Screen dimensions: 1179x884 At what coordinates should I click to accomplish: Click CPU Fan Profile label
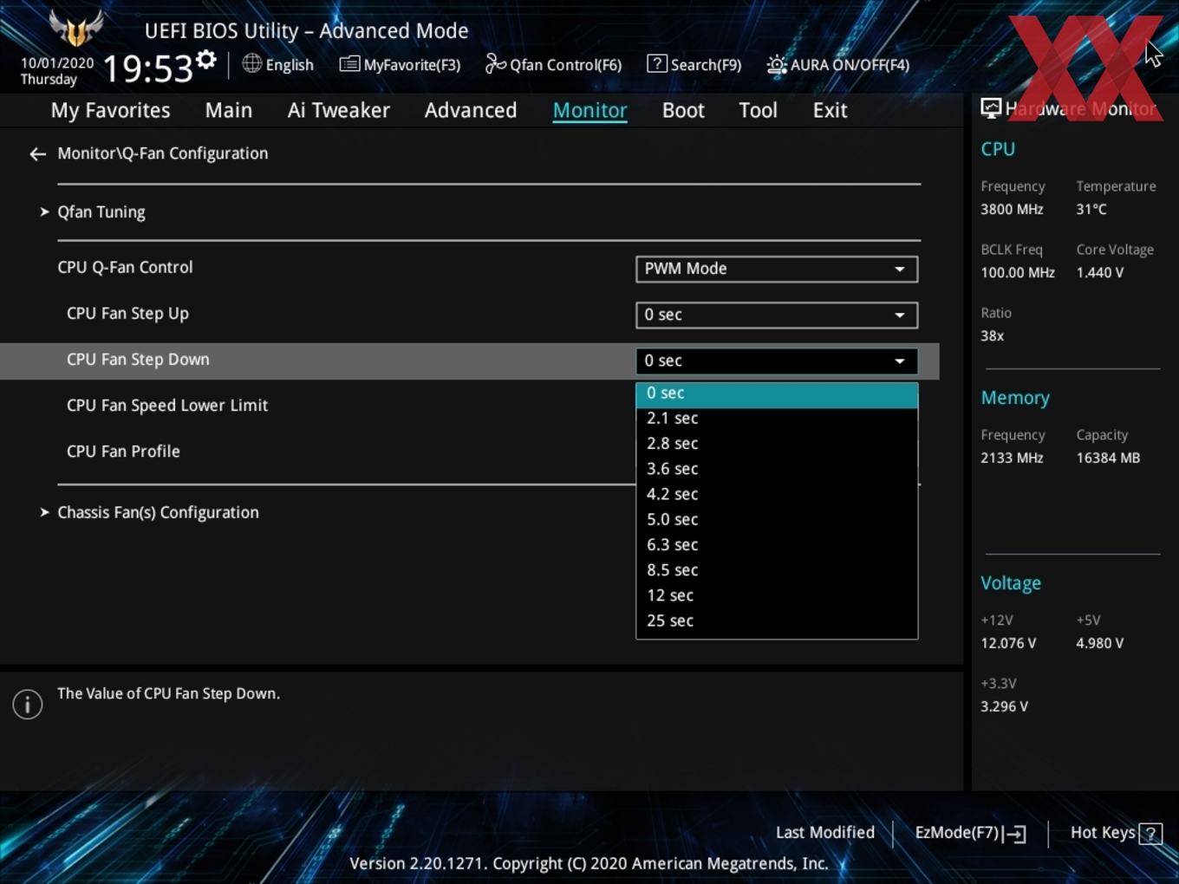(x=123, y=452)
